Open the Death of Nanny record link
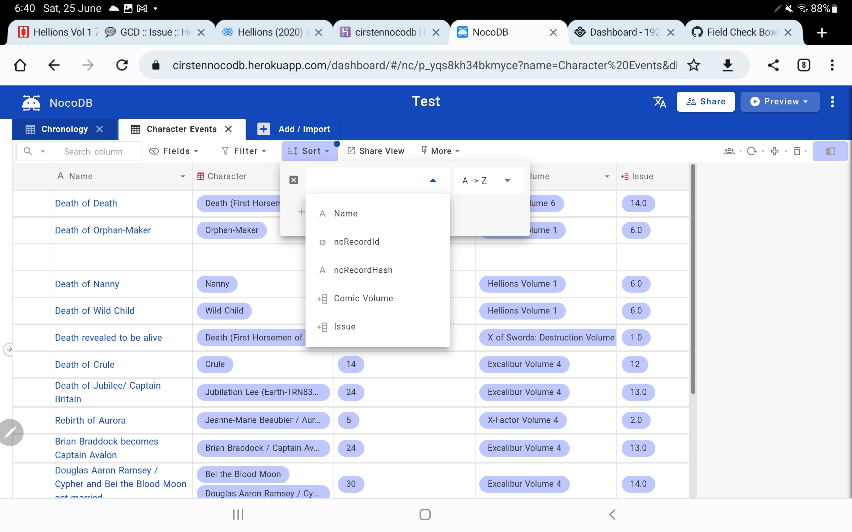Screen dimensions: 852x532 (x=87, y=284)
